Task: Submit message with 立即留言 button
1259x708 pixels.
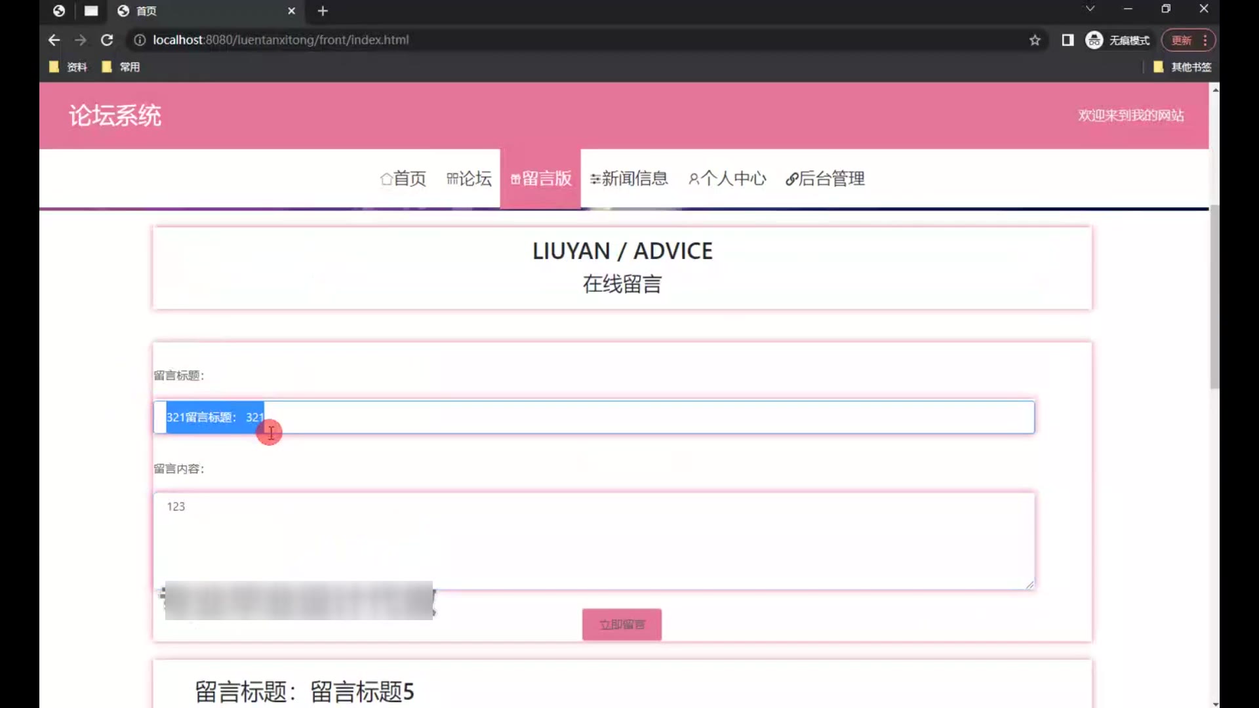Action: coord(622,624)
